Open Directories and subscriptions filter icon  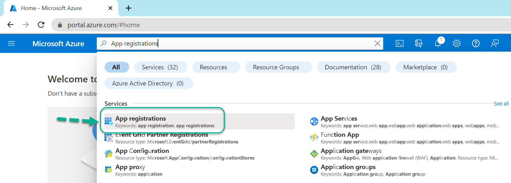(419, 43)
